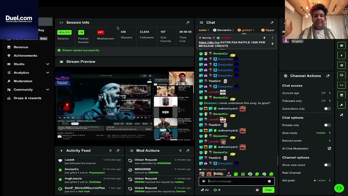Pop out the Chat panel
348x196 pixels.
tap(272, 23)
